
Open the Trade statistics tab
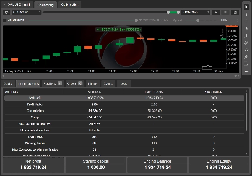click(x=28, y=83)
